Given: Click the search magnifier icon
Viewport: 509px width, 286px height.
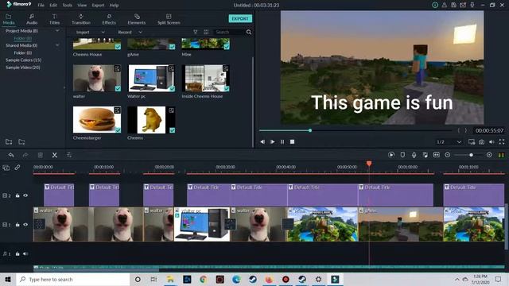Looking at the screenshot, I should coord(249,32).
